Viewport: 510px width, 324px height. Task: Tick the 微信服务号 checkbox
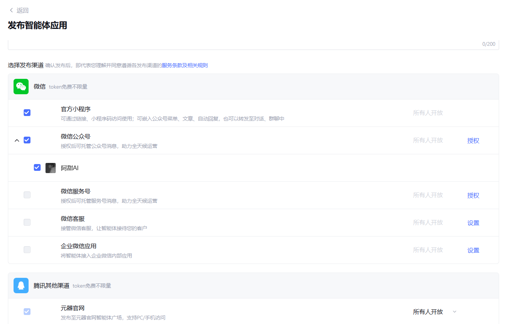coord(27,195)
